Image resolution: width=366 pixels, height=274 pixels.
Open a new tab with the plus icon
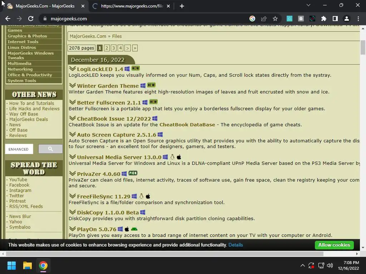coord(182,6)
